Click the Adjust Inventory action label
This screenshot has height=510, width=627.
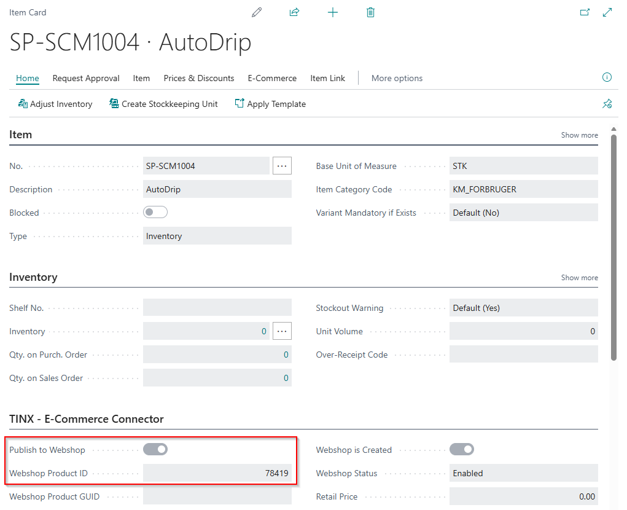(61, 104)
